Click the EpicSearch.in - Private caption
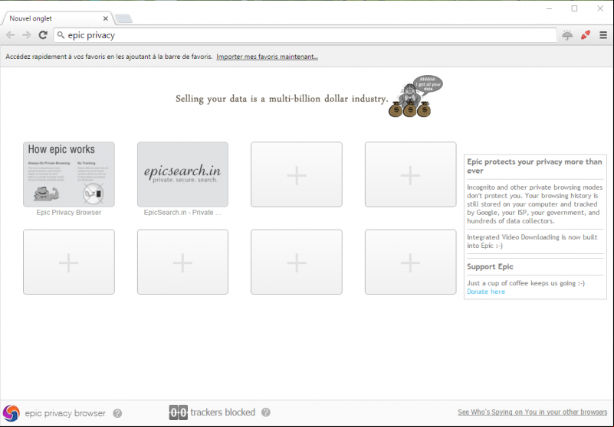Viewport: 614px width, 427px height. [x=182, y=212]
